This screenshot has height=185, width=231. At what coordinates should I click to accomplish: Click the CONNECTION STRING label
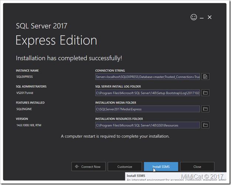coord(110,71)
